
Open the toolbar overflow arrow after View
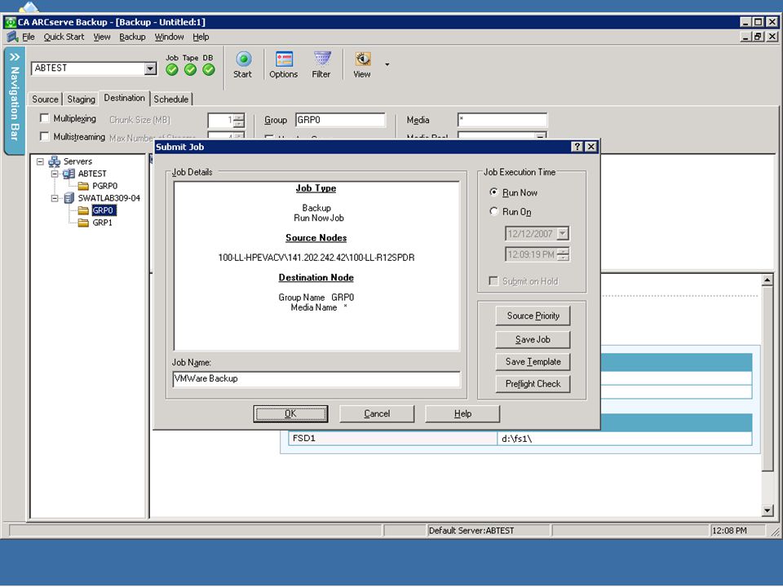tap(387, 64)
